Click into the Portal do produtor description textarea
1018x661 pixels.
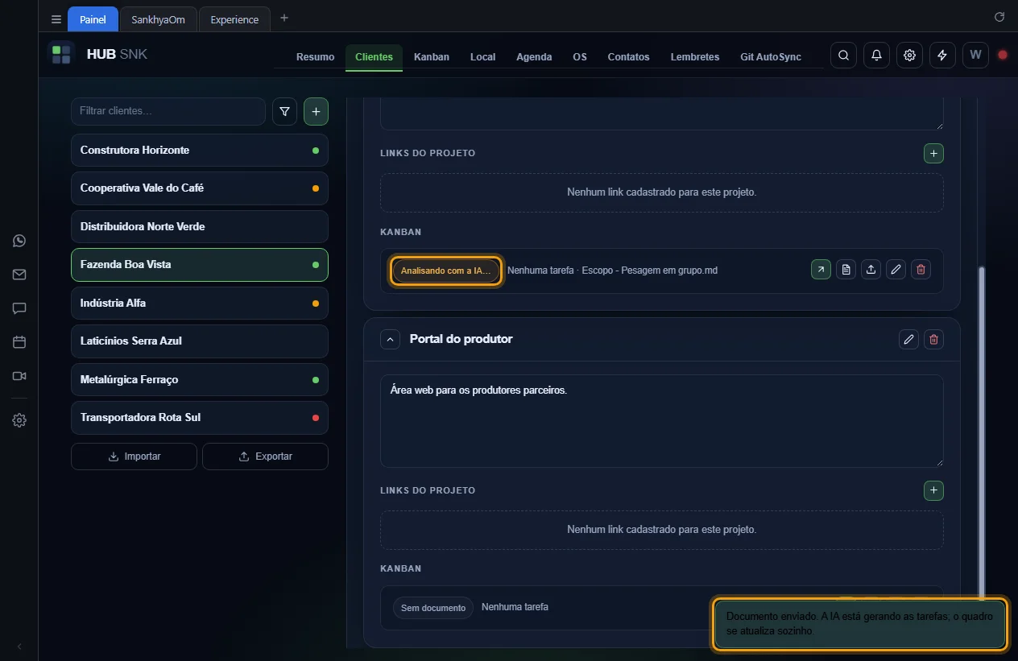coord(661,420)
